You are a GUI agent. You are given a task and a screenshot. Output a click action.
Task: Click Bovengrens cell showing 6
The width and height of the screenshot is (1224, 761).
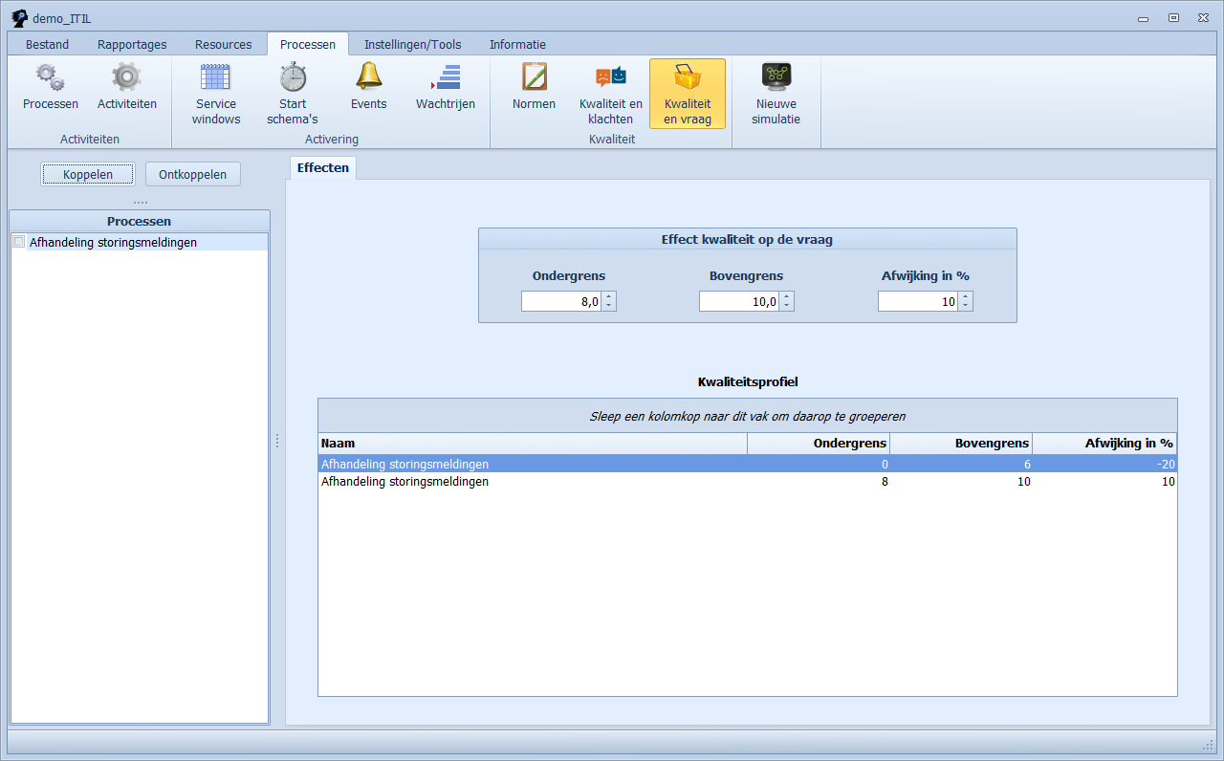point(961,464)
